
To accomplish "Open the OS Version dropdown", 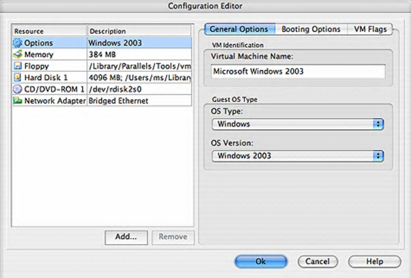I will (x=298, y=156).
